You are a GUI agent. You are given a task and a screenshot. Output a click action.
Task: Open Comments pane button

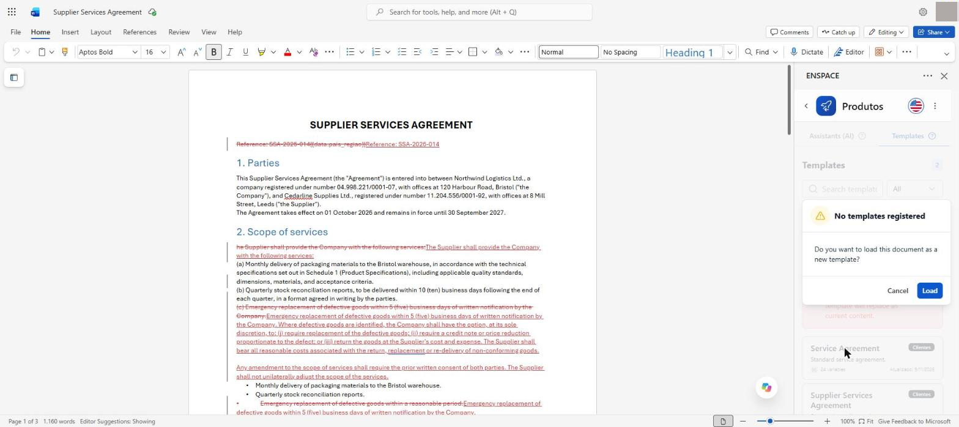point(790,32)
